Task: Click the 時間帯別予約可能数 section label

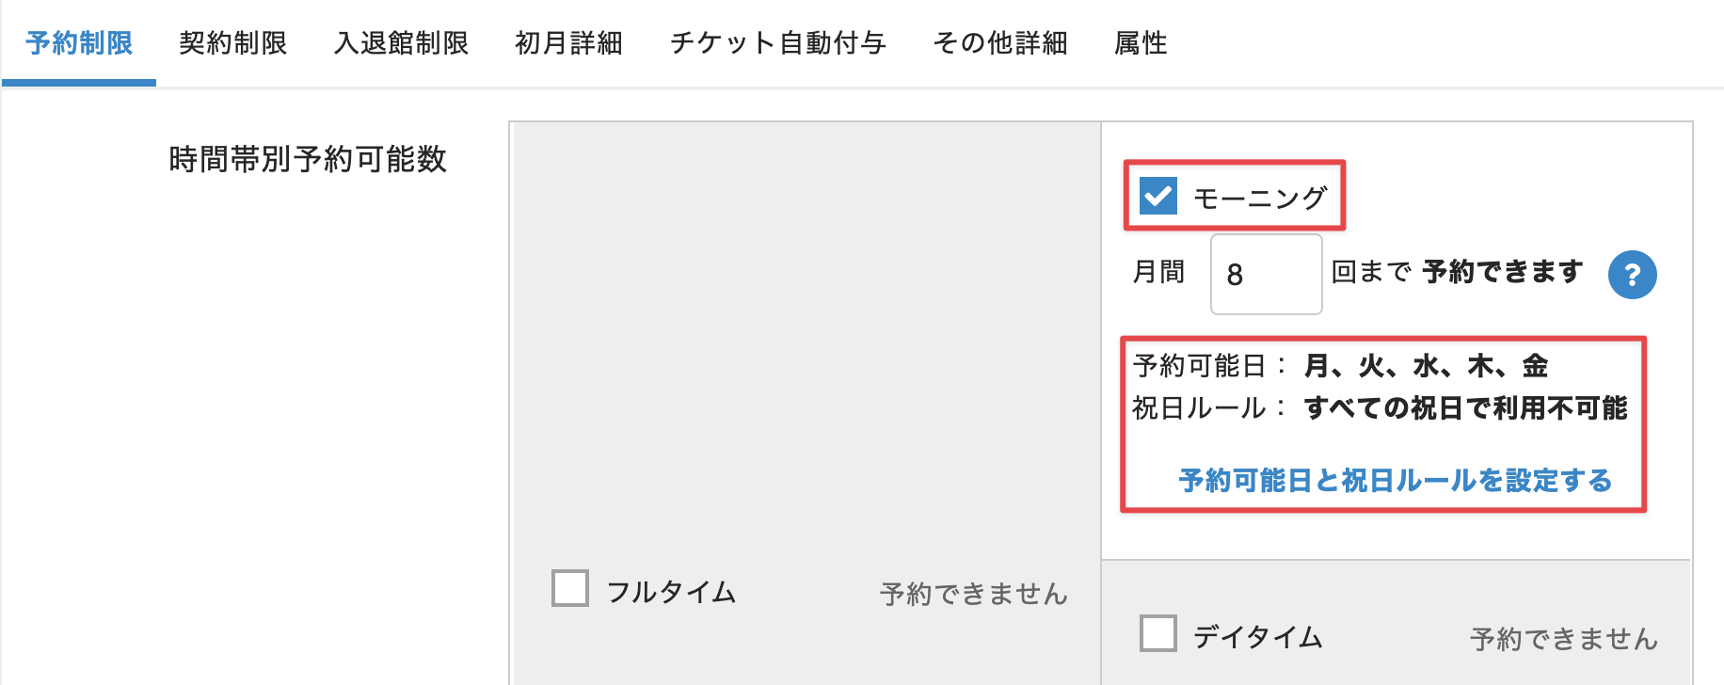Action: point(308,159)
